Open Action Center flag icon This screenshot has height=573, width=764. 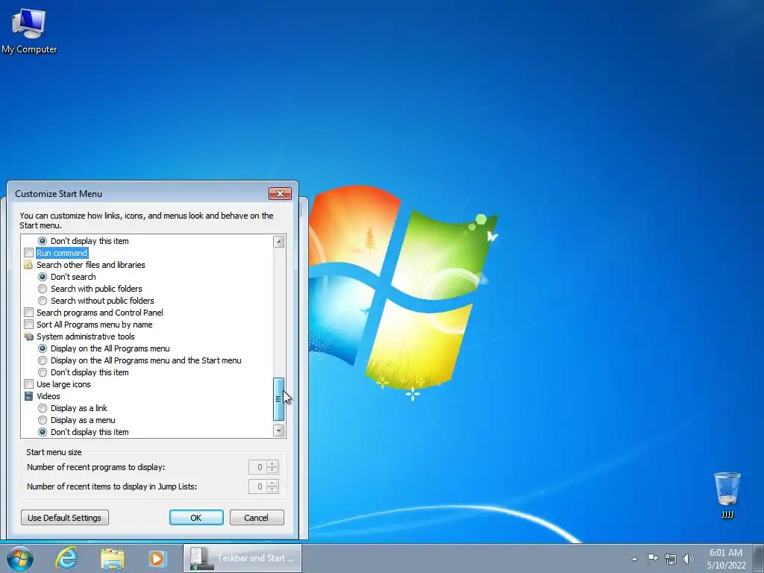tap(652, 558)
